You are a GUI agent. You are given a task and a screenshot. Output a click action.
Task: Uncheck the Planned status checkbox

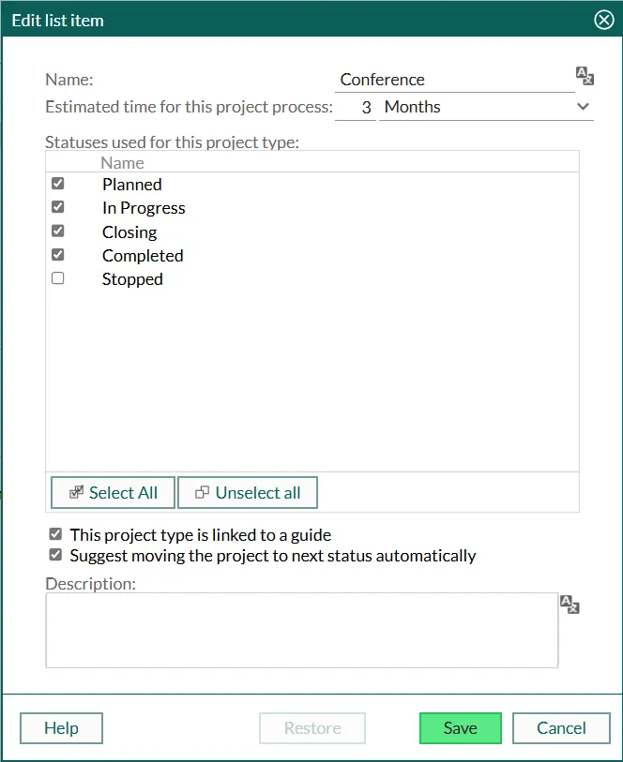tap(58, 184)
